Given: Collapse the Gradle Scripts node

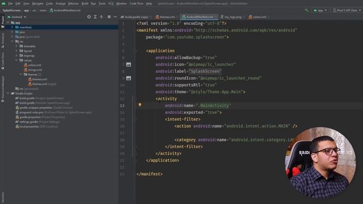Looking at the screenshot, I should point(8,93).
